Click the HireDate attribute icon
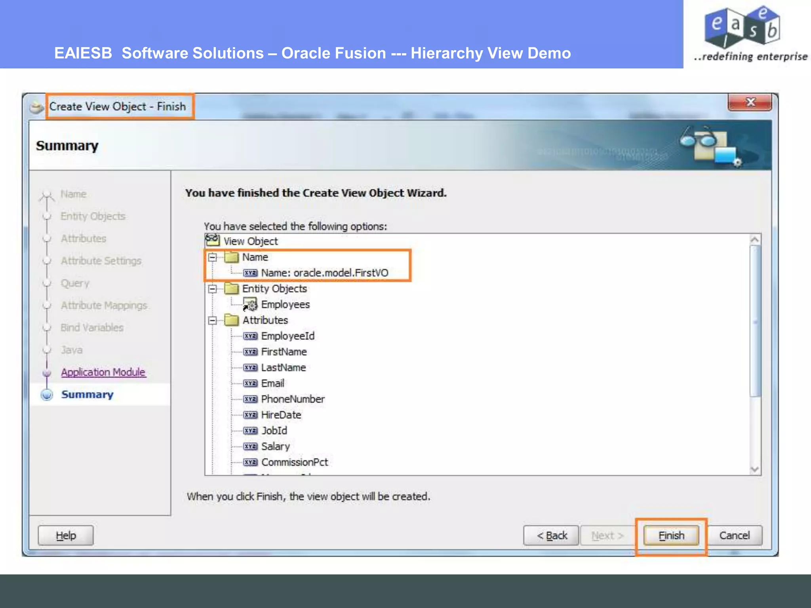Screen dimensions: 811x608 [250, 415]
